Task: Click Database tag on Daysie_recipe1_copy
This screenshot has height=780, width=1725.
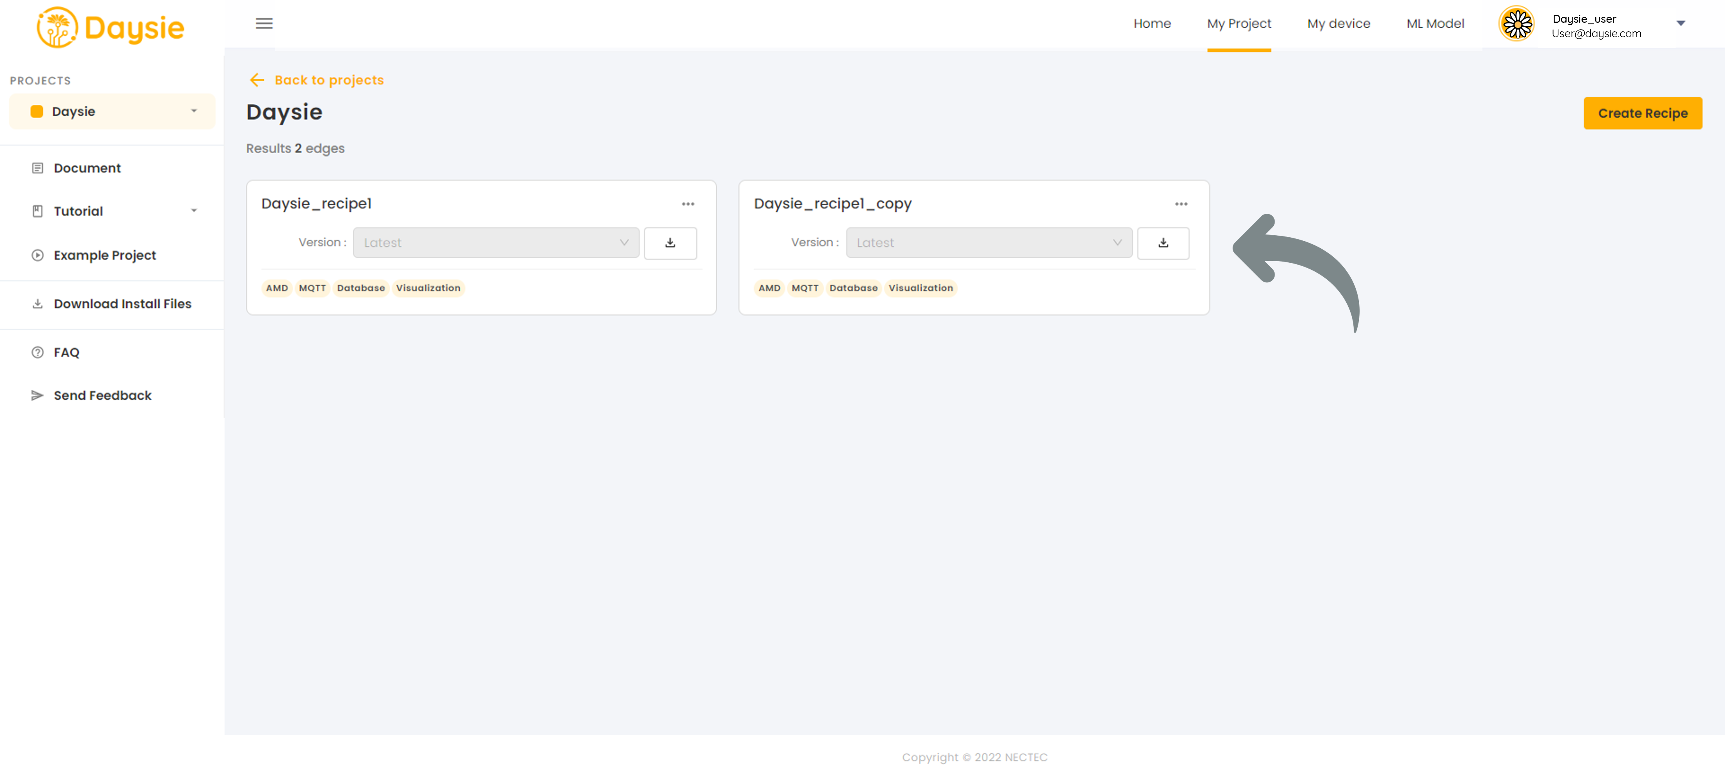Action: tap(853, 288)
